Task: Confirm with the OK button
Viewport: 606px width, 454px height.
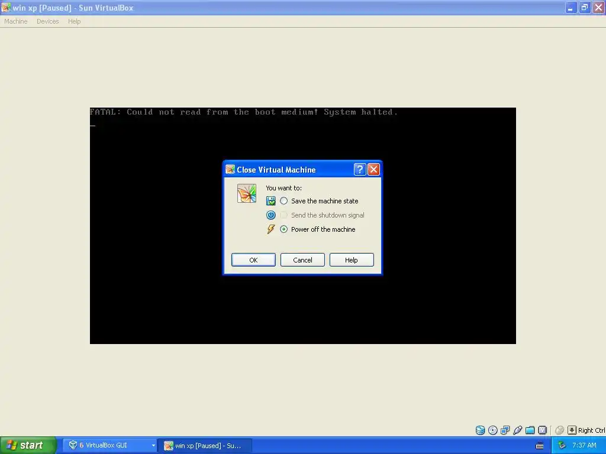Action: [x=253, y=260]
